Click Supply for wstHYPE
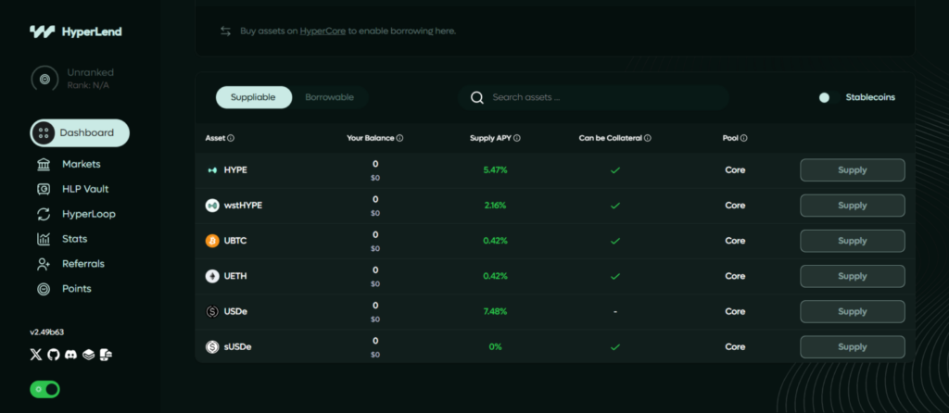The width and height of the screenshot is (949, 413). point(853,206)
